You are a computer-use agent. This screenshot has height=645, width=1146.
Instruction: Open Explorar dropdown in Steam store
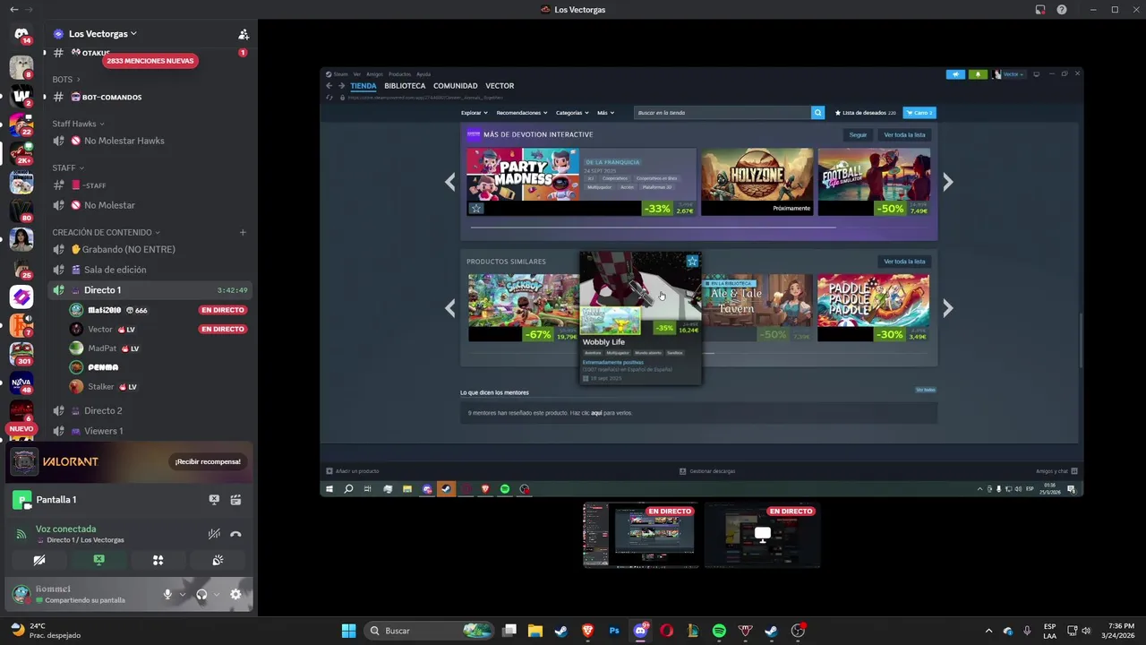[x=475, y=113]
